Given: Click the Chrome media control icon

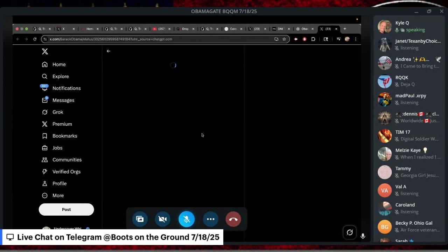Looking at the screenshot, I should [338, 39].
